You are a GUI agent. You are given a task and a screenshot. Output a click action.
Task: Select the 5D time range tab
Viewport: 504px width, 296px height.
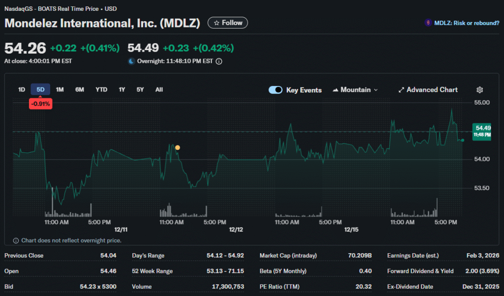point(40,89)
